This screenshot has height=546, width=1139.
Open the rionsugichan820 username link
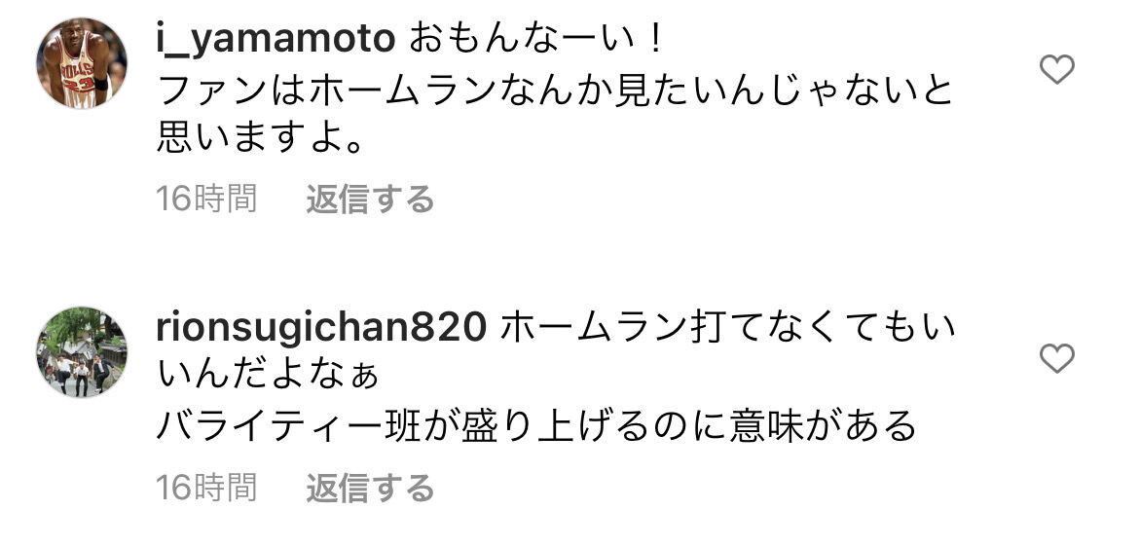point(321,330)
